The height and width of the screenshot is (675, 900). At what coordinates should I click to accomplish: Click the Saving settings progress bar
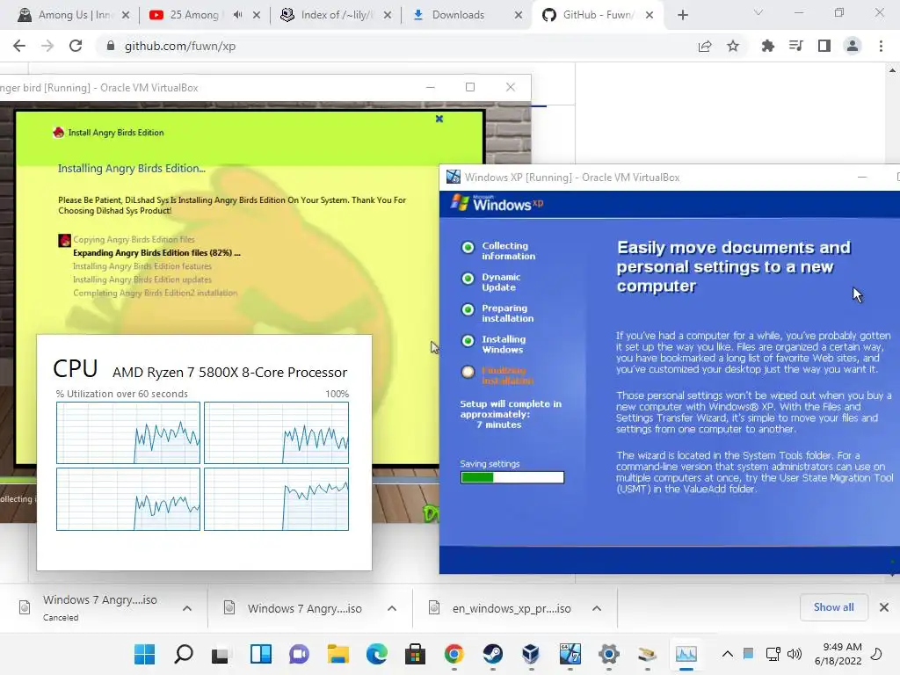click(512, 477)
